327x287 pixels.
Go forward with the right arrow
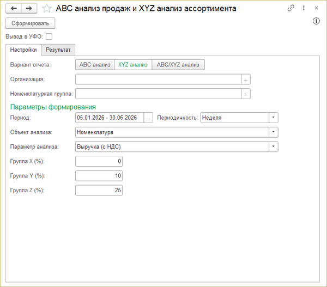29,8
